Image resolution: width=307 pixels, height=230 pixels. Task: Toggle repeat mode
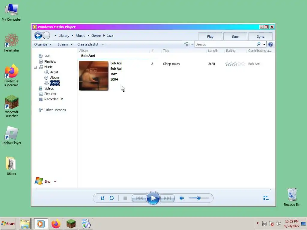point(112,198)
